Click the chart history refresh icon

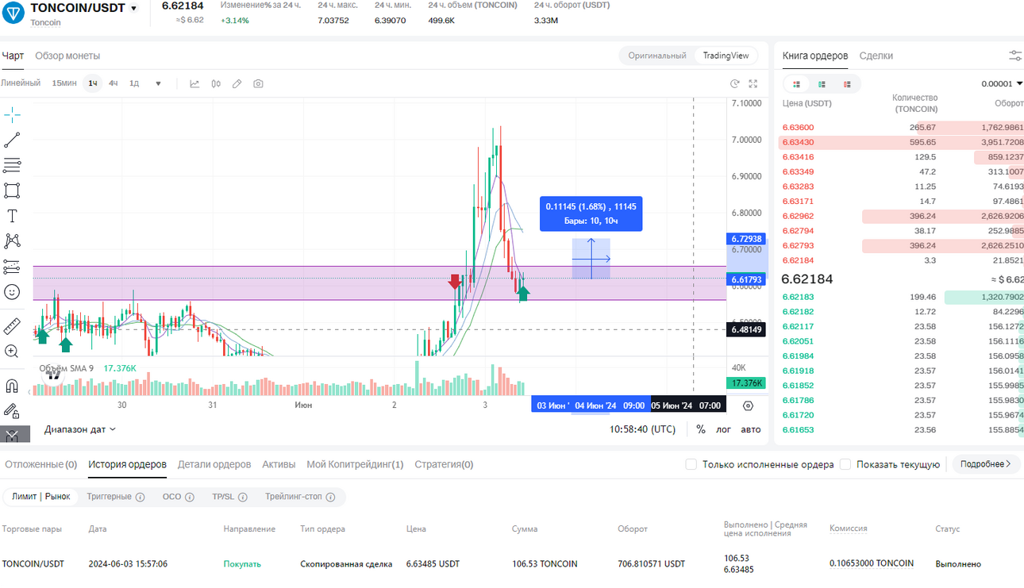[x=735, y=83]
